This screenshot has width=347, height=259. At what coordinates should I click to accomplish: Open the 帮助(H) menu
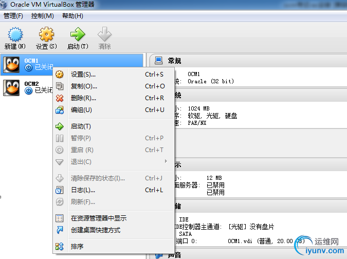coord(72,16)
